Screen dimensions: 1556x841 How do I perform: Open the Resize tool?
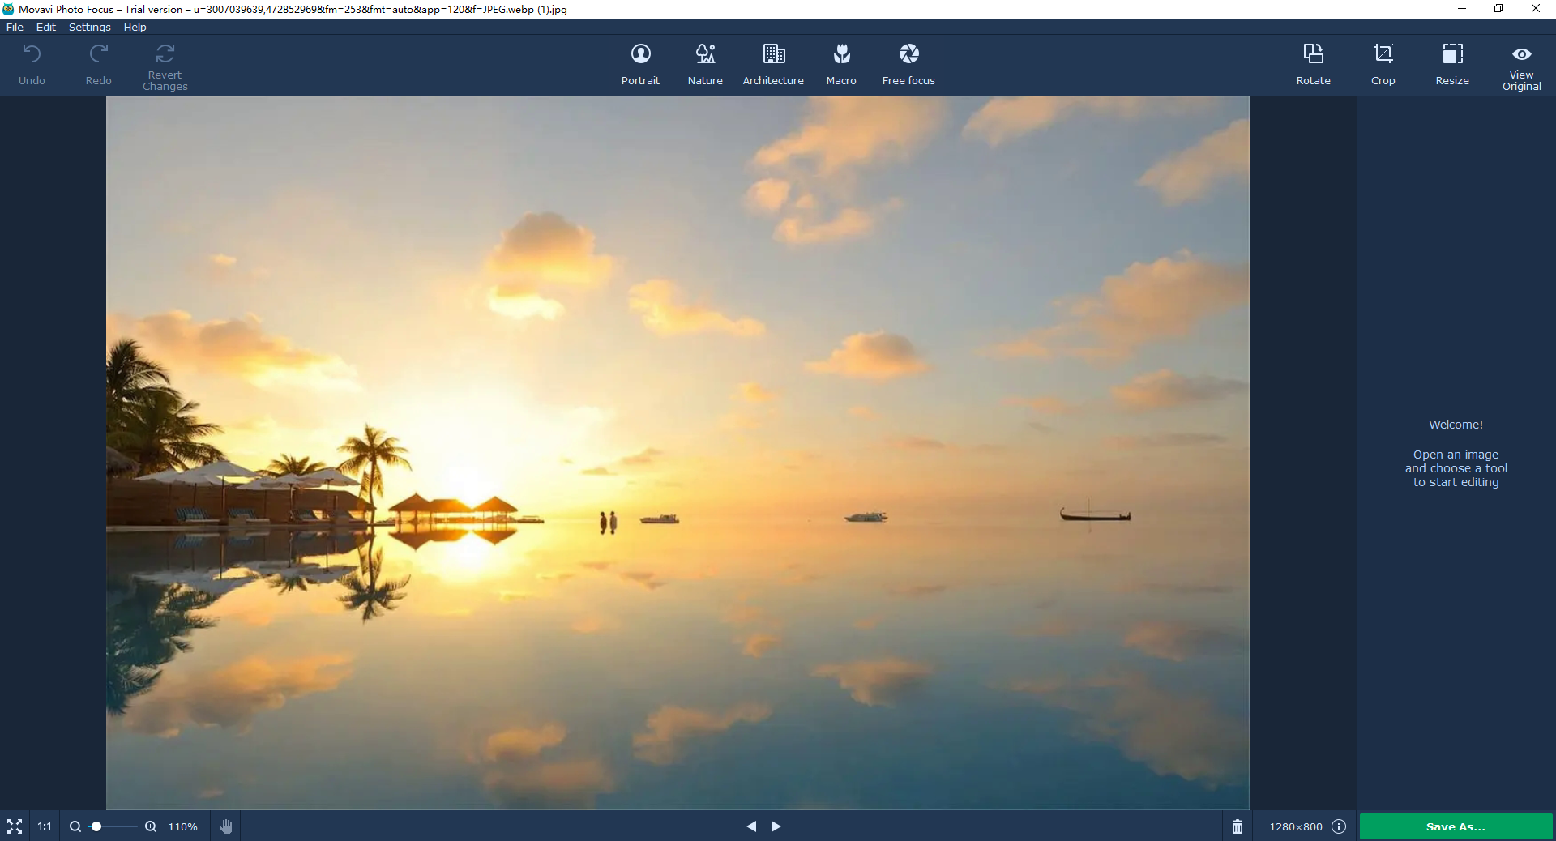tap(1452, 64)
